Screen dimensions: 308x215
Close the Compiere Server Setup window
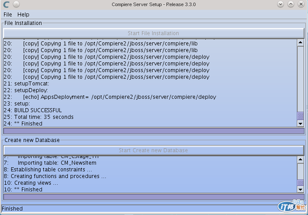click(301, 4)
